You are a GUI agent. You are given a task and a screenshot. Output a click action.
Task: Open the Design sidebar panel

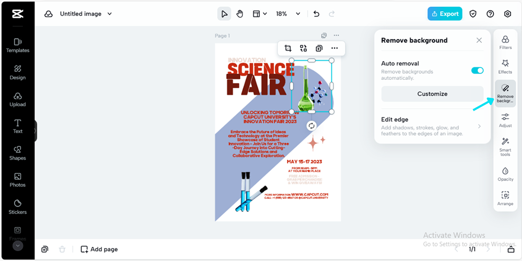[x=18, y=73]
